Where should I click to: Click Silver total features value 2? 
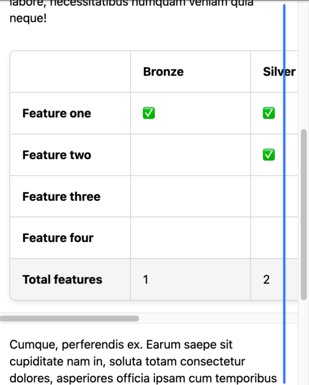266,280
